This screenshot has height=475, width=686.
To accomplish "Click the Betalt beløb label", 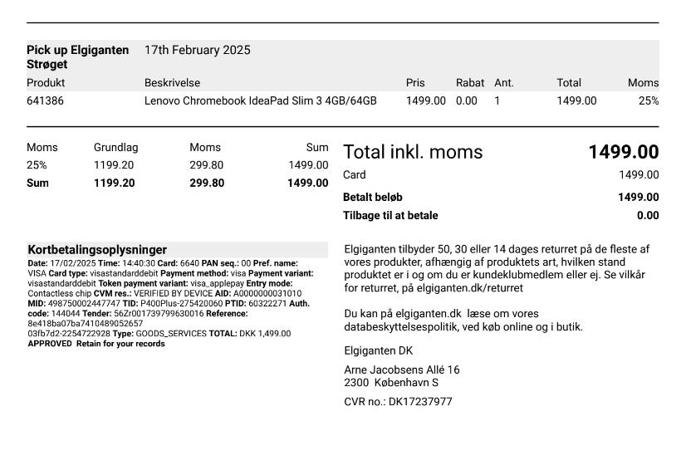I will [372, 197].
